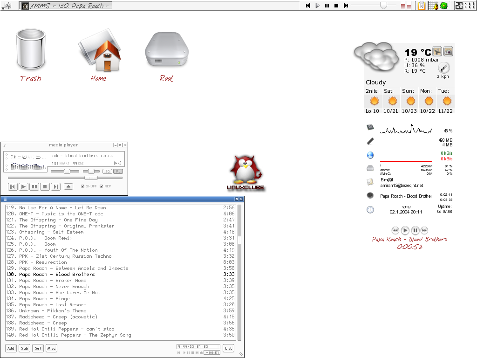Click the List button in playlist
The height and width of the screenshot is (358, 477).
pos(229,348)
